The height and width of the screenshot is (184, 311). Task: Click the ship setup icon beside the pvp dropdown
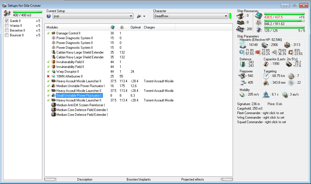click(x=139, y=16)
